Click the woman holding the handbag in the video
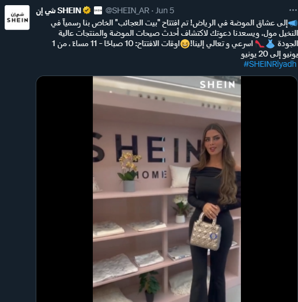This screenshot has height=302, width=298. 214,212
